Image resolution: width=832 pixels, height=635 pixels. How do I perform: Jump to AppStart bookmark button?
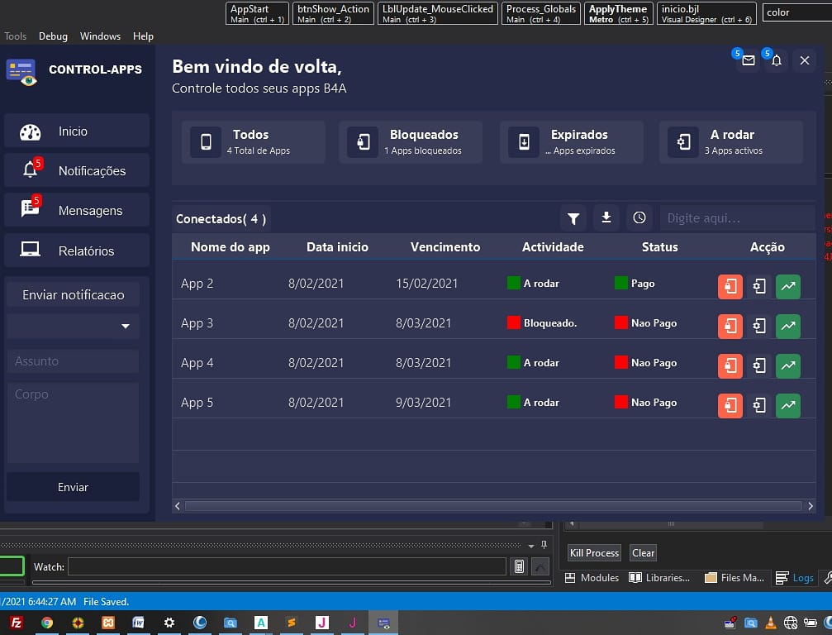tap(257, 14)
